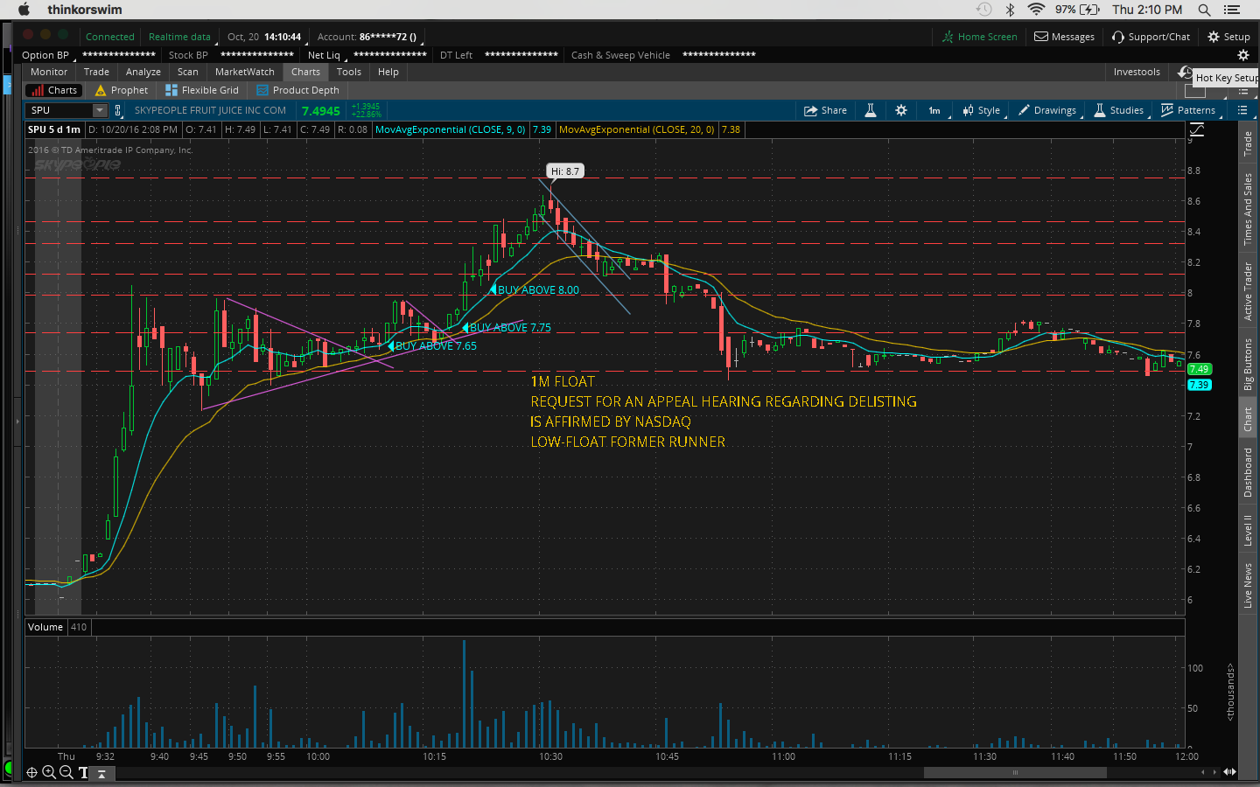The width and height of the screenshot is (1260, 787).
Task: Switch to the MarketWatch tab
Action: click(244, 72)
